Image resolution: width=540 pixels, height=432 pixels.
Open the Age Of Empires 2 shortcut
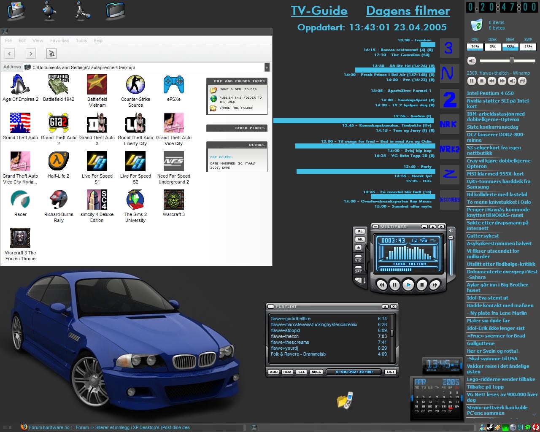point(20,88)
